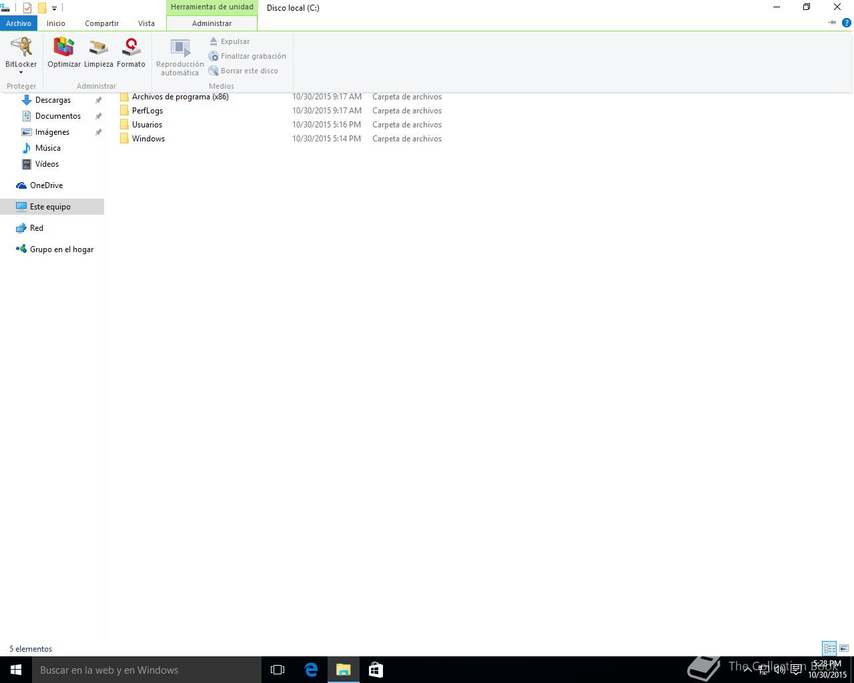Click the PerfLogs folder icon
This screenshot has height=683, width=854.
pos(124,111)
